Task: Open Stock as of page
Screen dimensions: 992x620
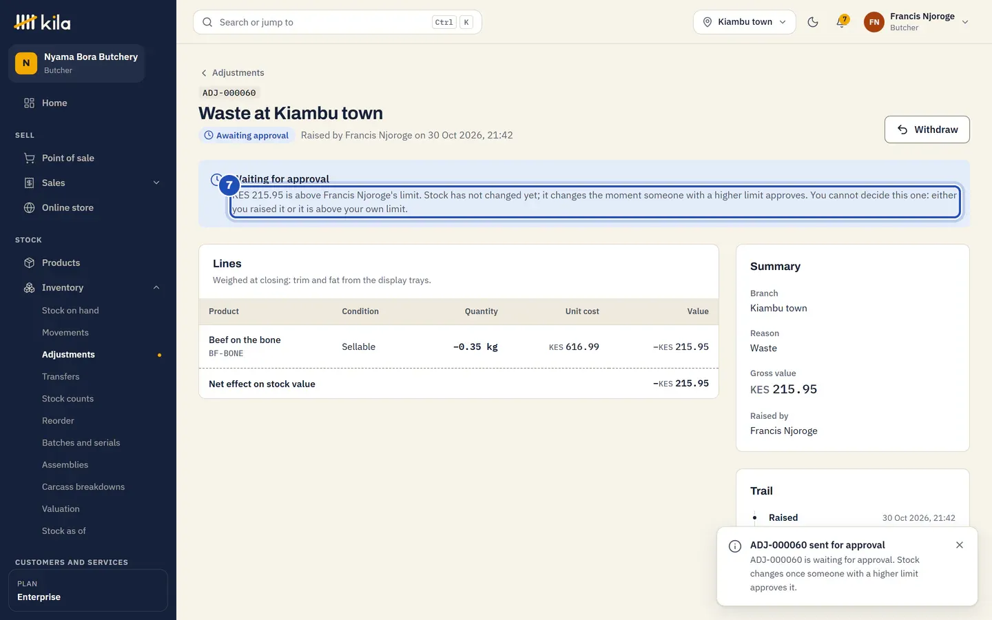Action: (x=64, y=531)
